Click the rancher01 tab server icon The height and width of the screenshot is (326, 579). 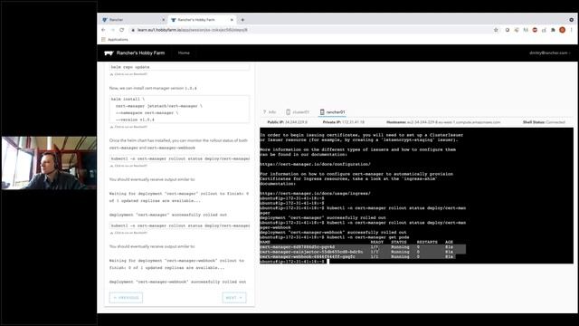322,112
